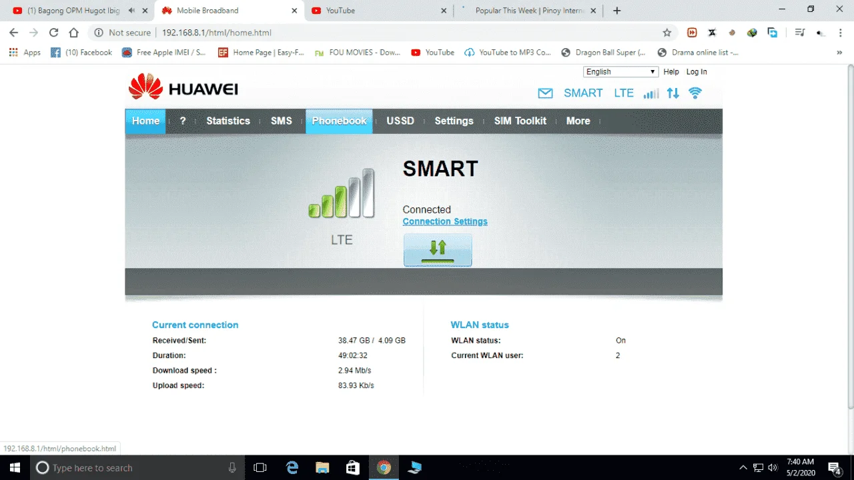Open the question mark menu item
Image resolution: width=854 pixels, height=480 pixels.
pyautogui.click(x=183, y=121)
